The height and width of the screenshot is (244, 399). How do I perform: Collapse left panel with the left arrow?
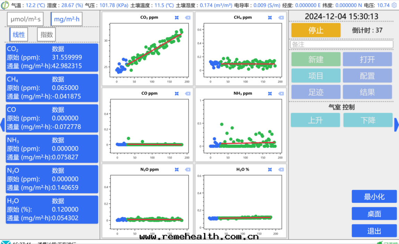(2, 124)
